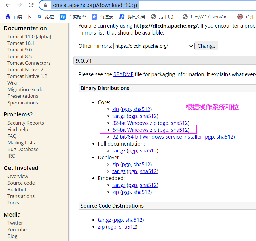
Task: Download Full documentation tar.gz
Action: pos(119,151)
